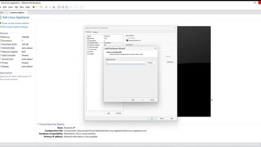Select Hard Disk (SCSI) in Devices list
This screenshot has height=147, width=261.
[17, 45]
